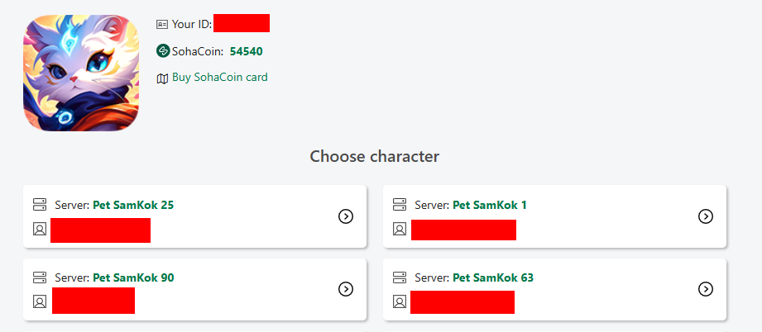Click the ID card icon beside Your ID
This screenshot has width=762, height=332.
pyautogui.click(x=162, y=25)
